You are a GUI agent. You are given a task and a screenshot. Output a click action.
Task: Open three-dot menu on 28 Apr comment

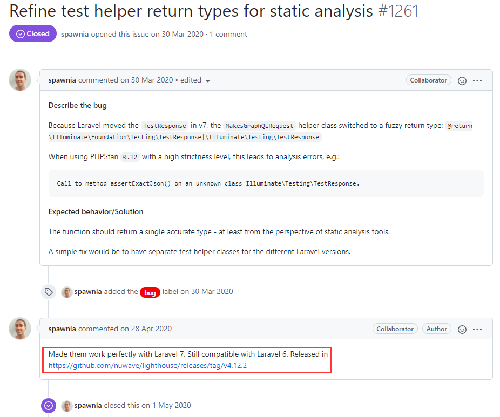pos(477,329)
